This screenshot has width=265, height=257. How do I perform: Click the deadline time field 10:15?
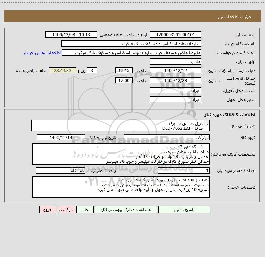point(124,70)
